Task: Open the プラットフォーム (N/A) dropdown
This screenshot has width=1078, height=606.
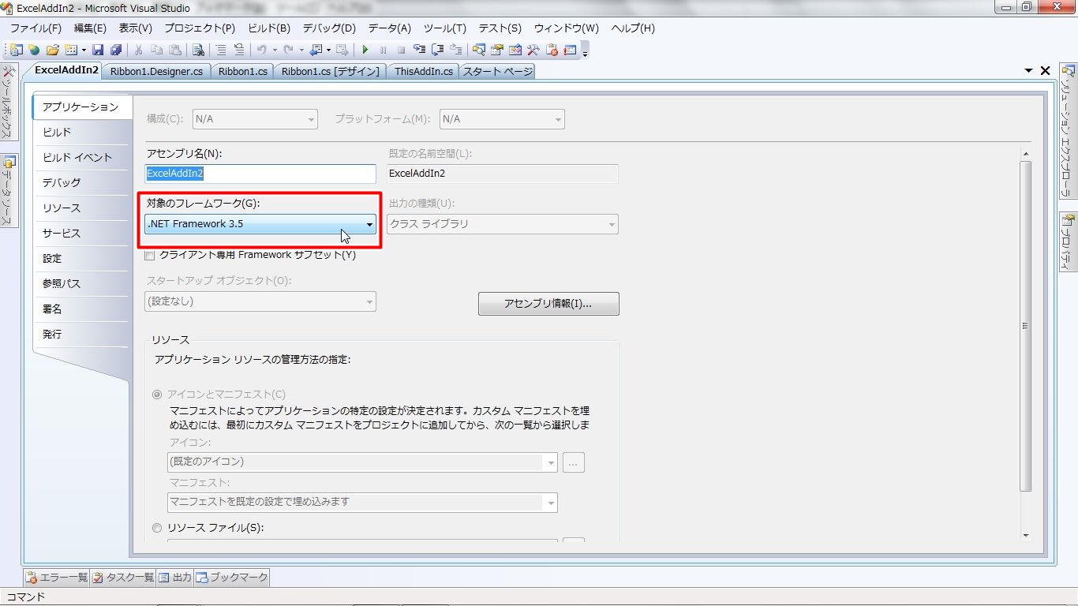Action: click(x=502, y=119)
